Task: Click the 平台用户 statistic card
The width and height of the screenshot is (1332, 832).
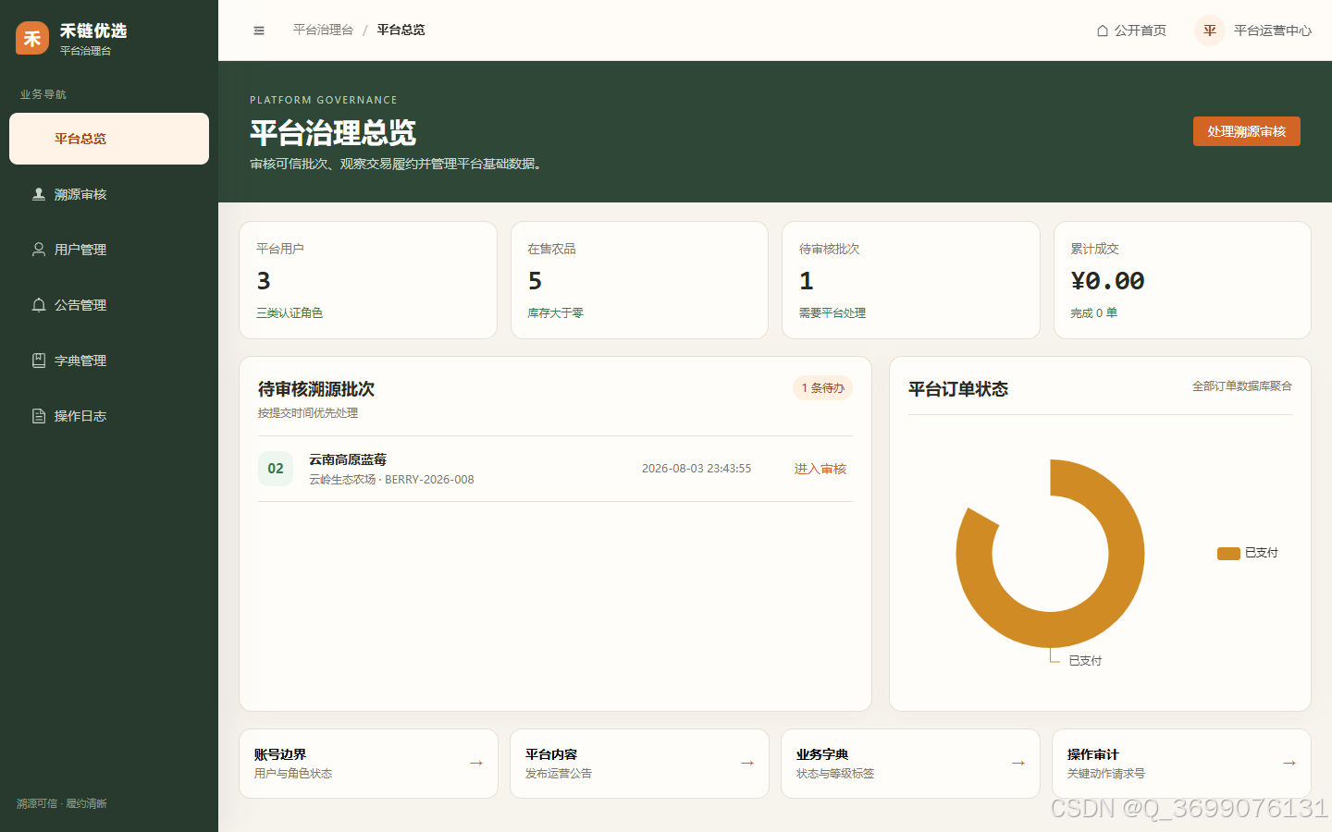Action: point(368,280)
